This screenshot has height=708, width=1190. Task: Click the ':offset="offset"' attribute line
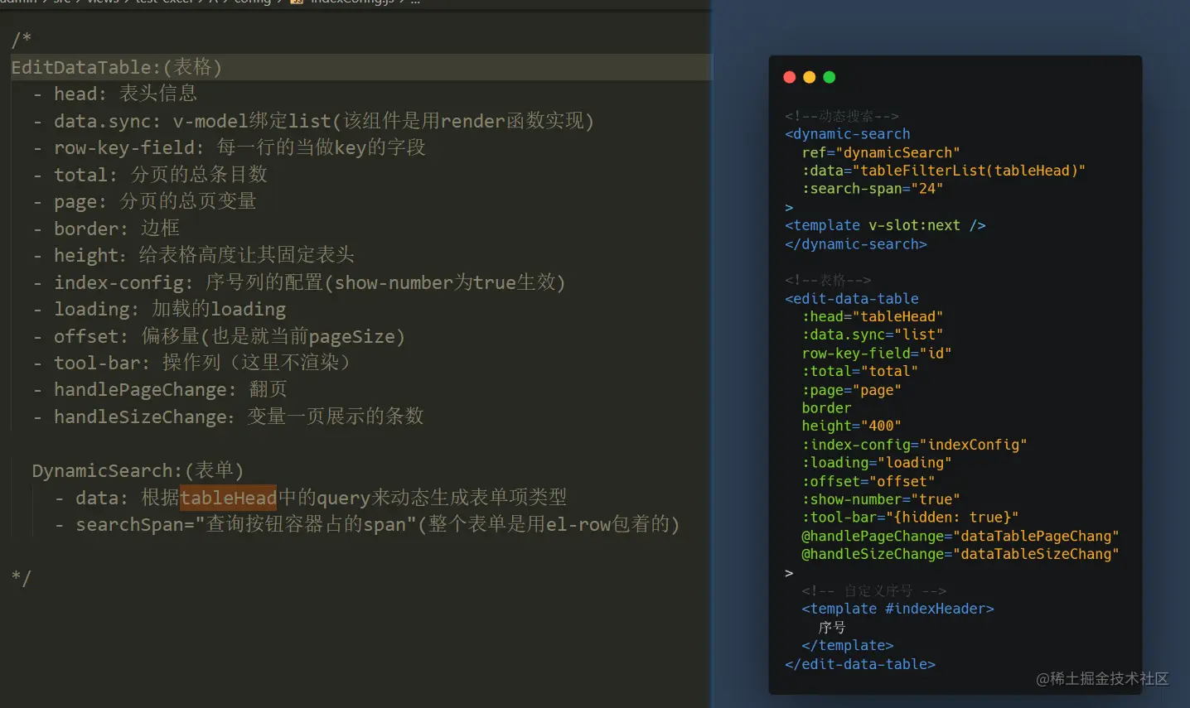click(x=868, y=481)
